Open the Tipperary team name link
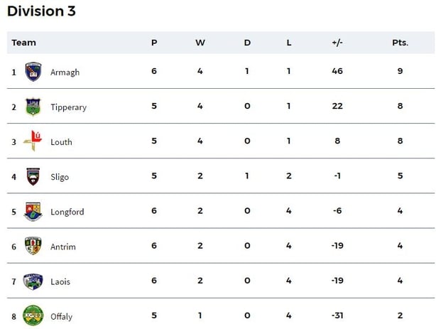Image resolution: width=436 pixels, height=329 pixels. click(x=68, y=107)
